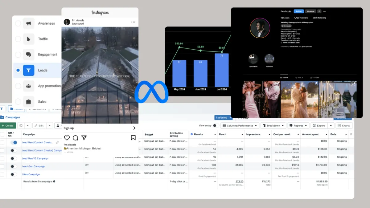Open the Amount spent column header dropdown arrow
The width and height of the screenshot is (370, 208).
coord(326,135)
